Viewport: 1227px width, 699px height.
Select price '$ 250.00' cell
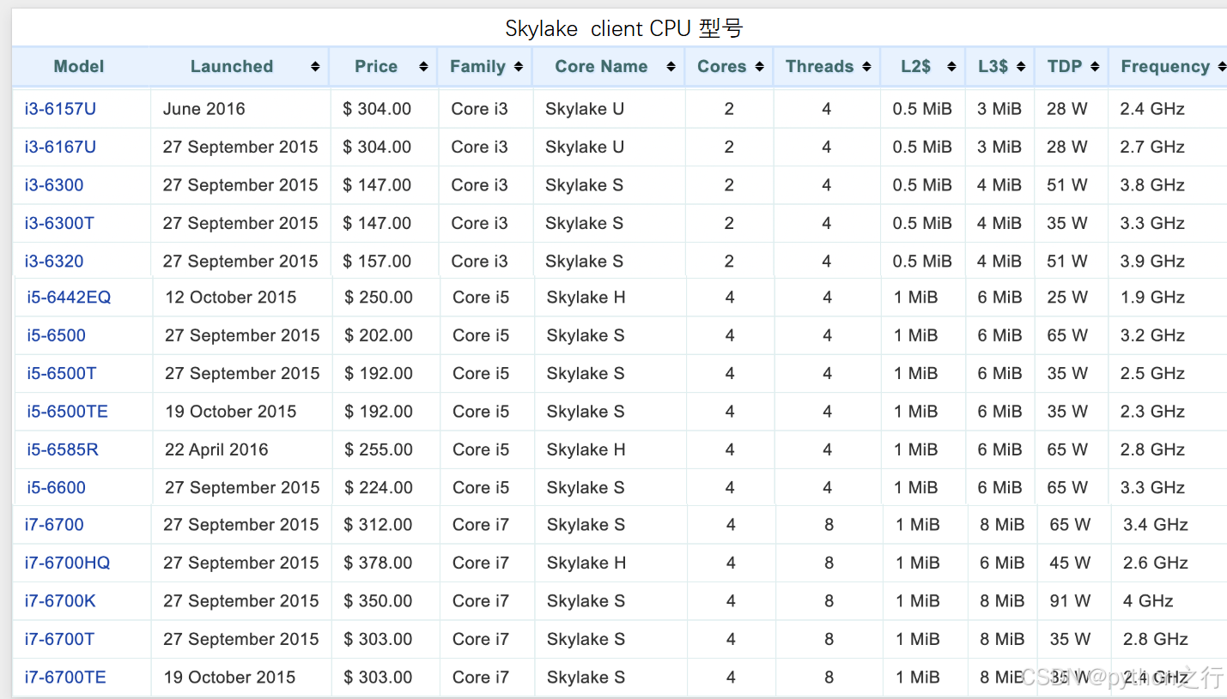tap(379, 298)
